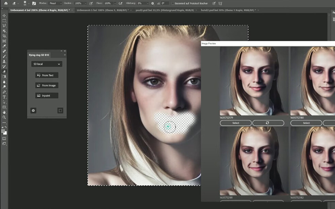
Task: Toggle pressure for opacity icon
Action: click(91, 3)
